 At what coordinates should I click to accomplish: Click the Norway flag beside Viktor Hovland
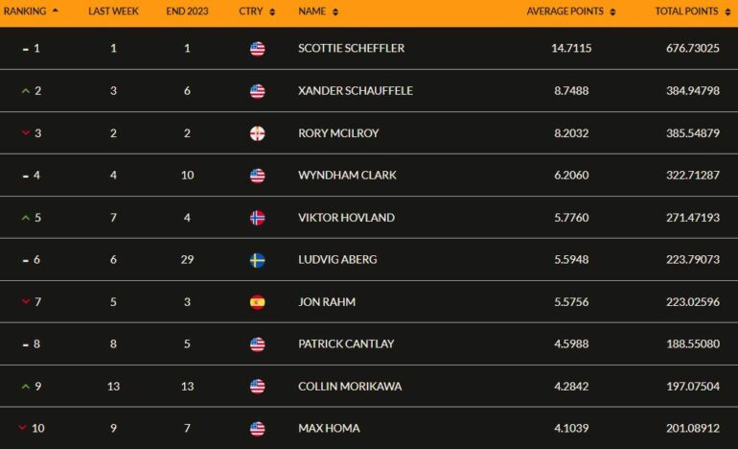(x=258, y=218)
